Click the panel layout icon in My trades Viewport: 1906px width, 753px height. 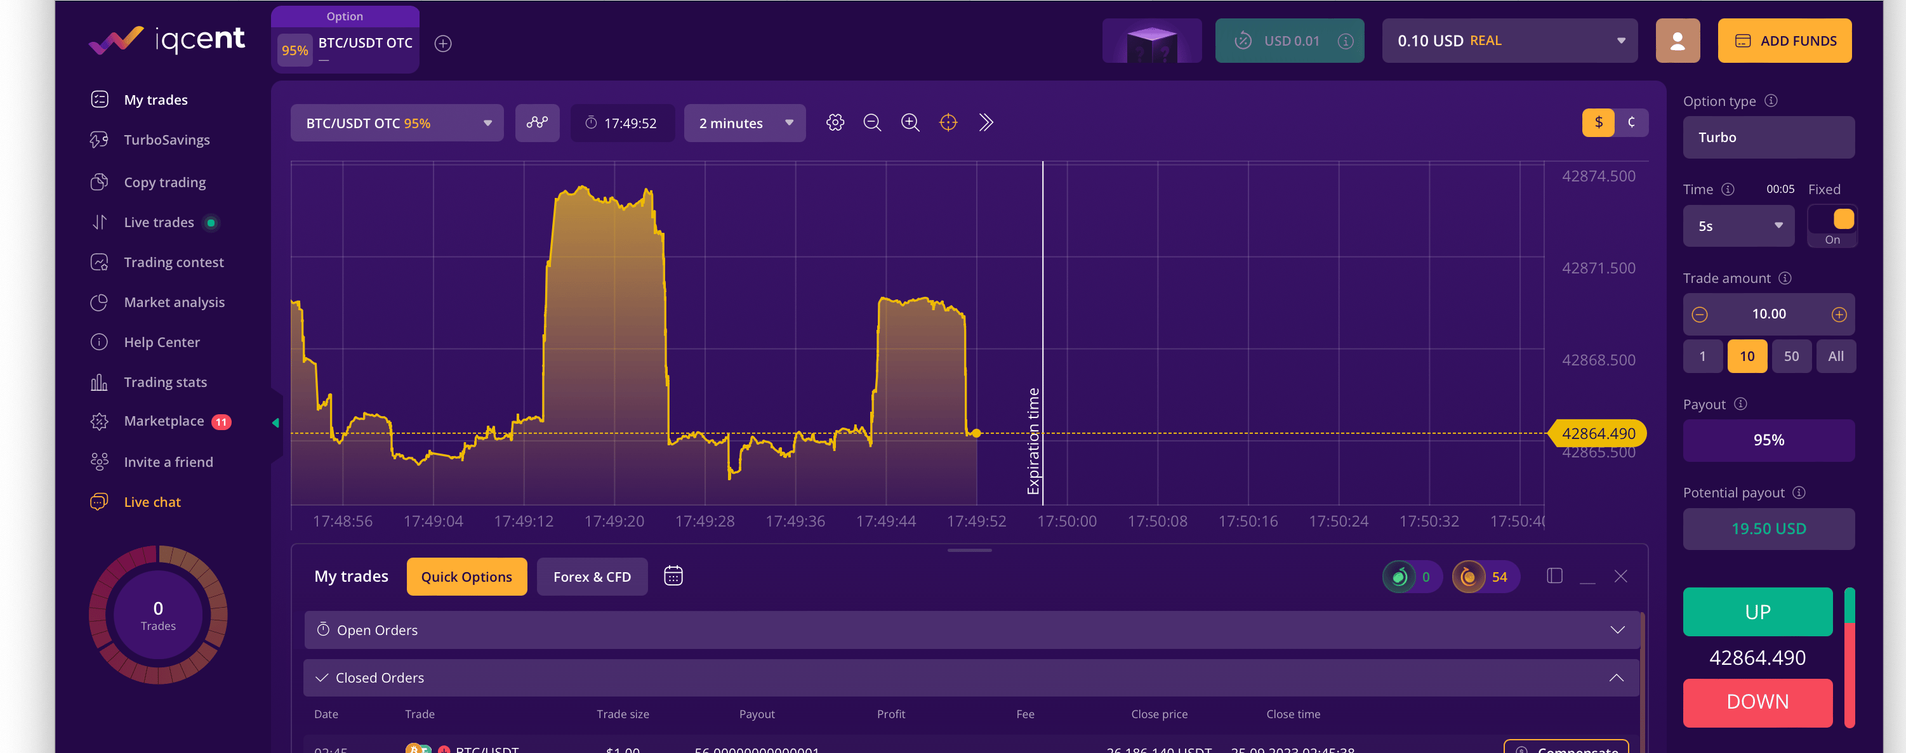1554,575
